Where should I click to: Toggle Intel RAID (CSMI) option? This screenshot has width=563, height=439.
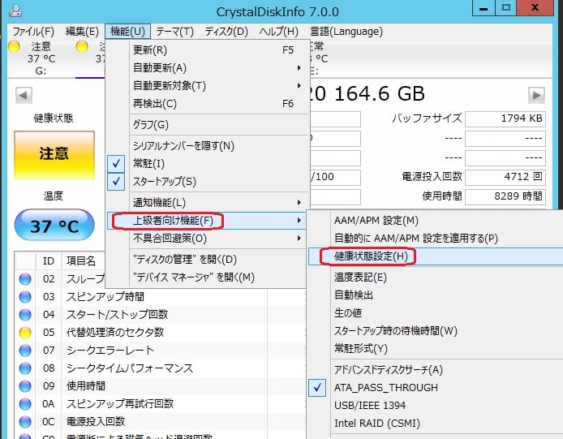click(436, 424)
